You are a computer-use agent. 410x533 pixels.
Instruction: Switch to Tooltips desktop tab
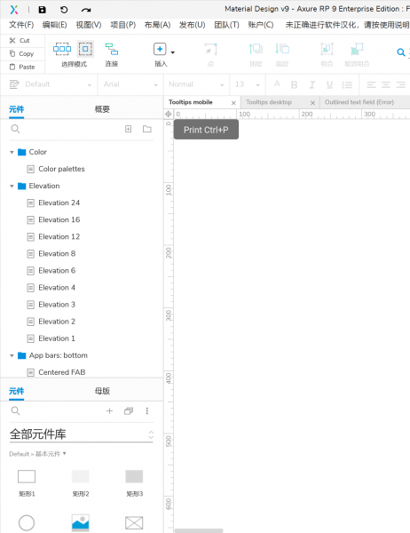269,102
